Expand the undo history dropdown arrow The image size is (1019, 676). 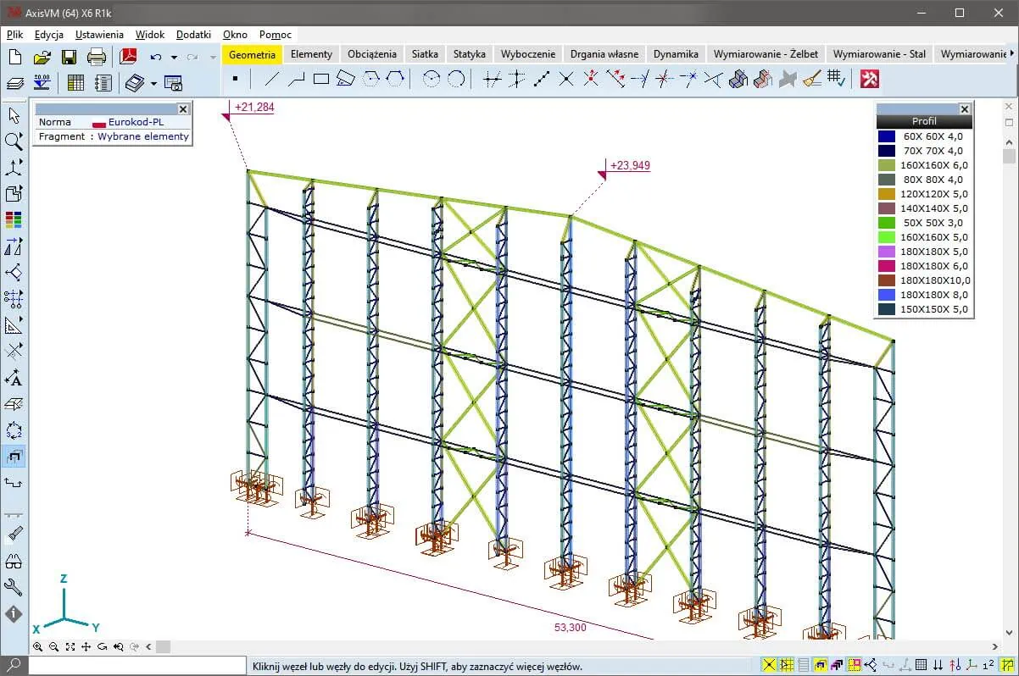coord(174,58)
